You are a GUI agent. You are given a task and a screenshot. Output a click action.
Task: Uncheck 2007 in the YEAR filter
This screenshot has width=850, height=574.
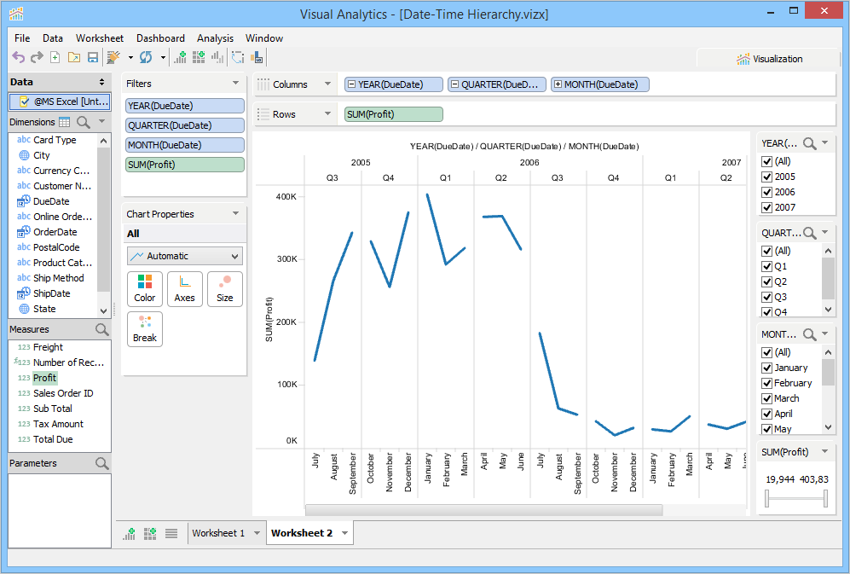tap(766, 207)
